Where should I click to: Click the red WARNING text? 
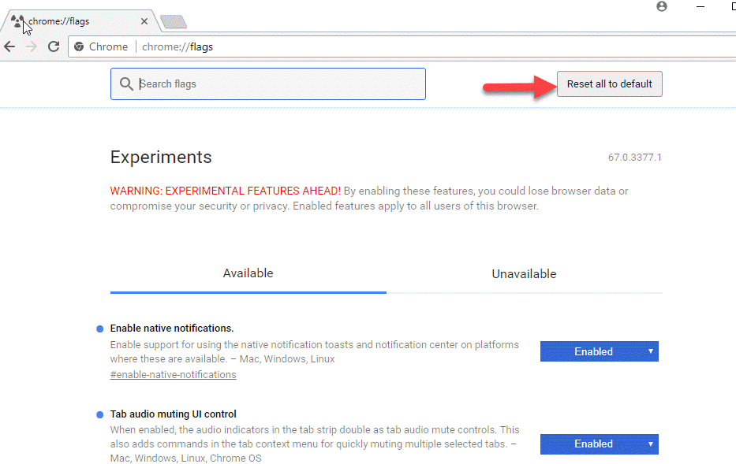point(226,191)
